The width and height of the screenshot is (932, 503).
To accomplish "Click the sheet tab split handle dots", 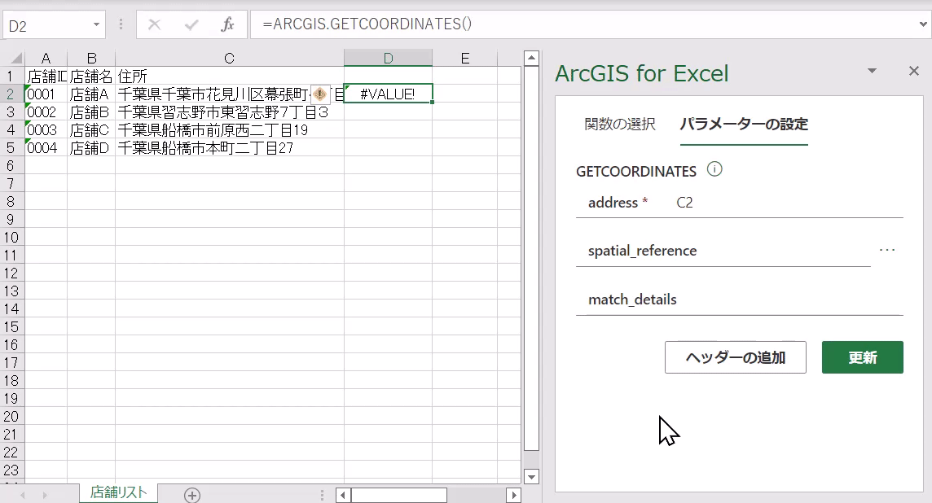I will point(322,495).
